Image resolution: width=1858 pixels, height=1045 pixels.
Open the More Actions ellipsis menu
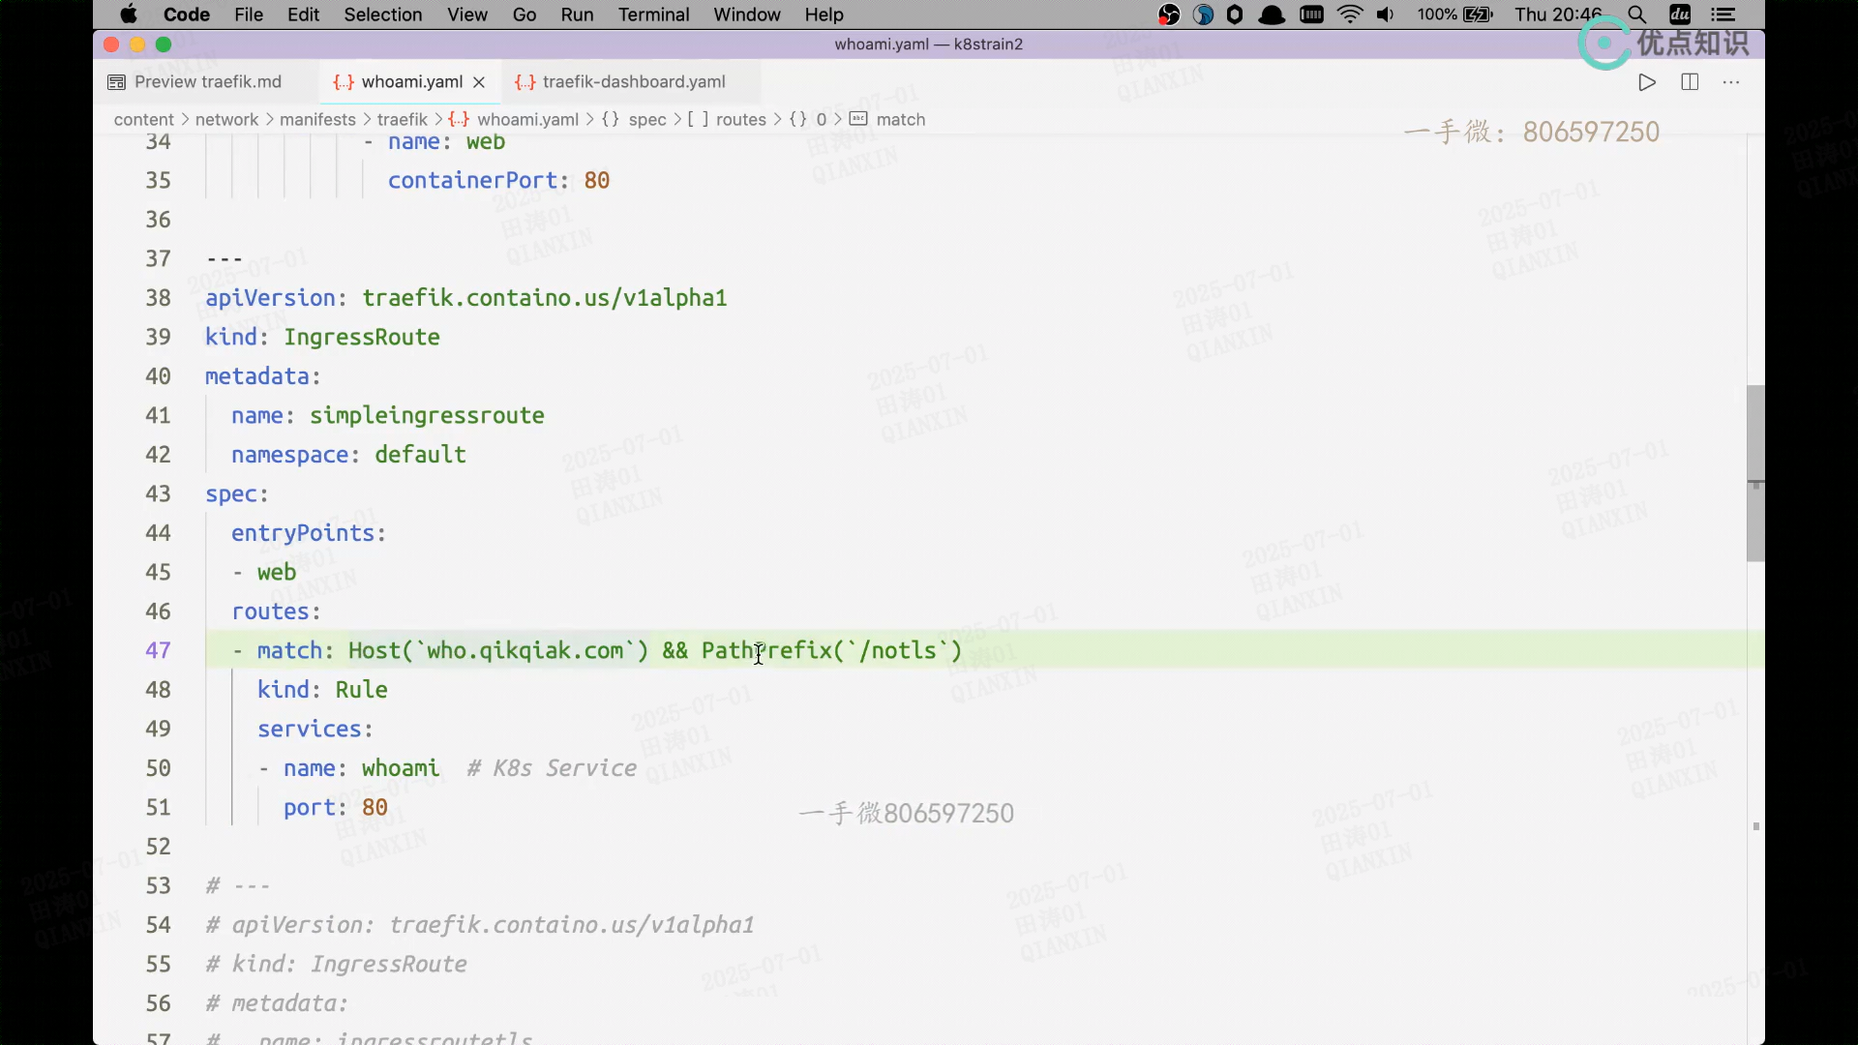click(1731, 82)
